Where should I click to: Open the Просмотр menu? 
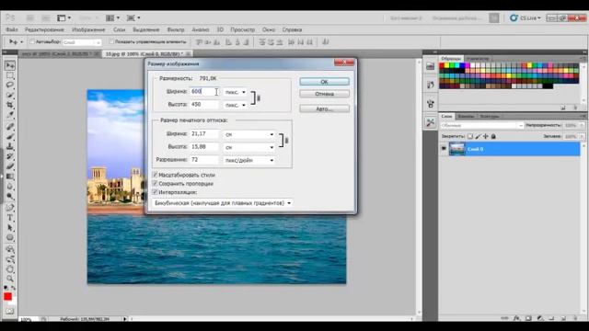(242, 29)
